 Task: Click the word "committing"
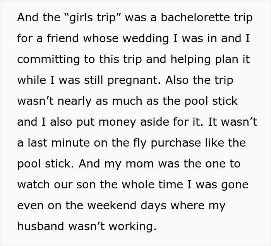coord(46,59)
